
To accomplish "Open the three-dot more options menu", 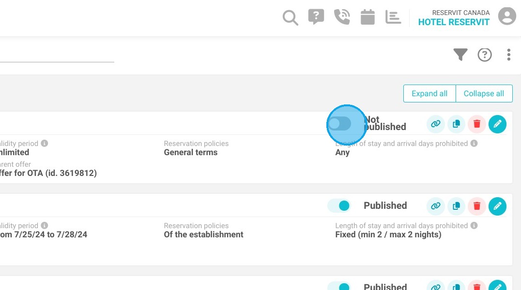I will tap(509, 55).
